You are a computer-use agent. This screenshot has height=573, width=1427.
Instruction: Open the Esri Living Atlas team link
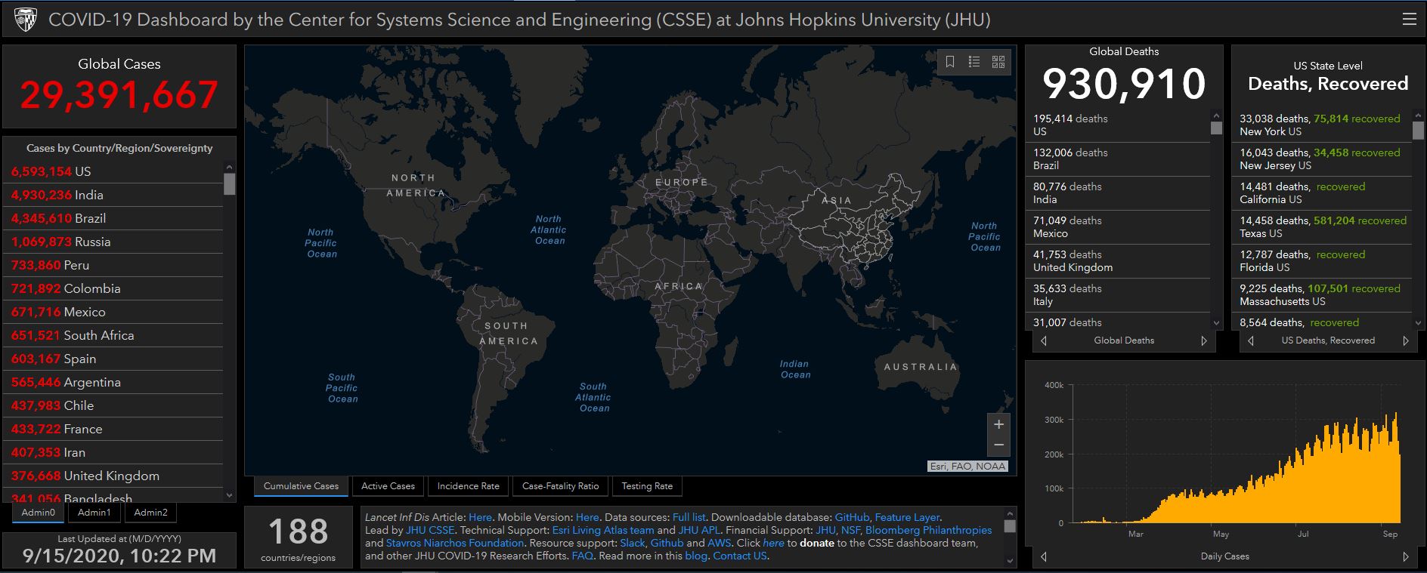(x=603, y=530)
